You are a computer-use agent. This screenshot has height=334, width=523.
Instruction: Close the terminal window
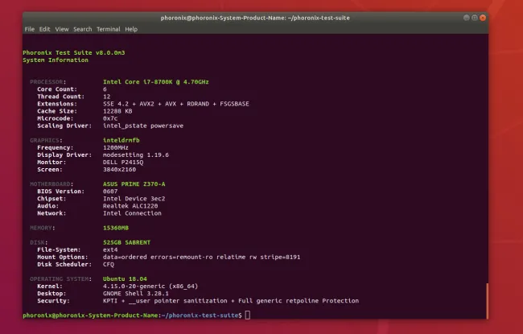pos(482,18)
